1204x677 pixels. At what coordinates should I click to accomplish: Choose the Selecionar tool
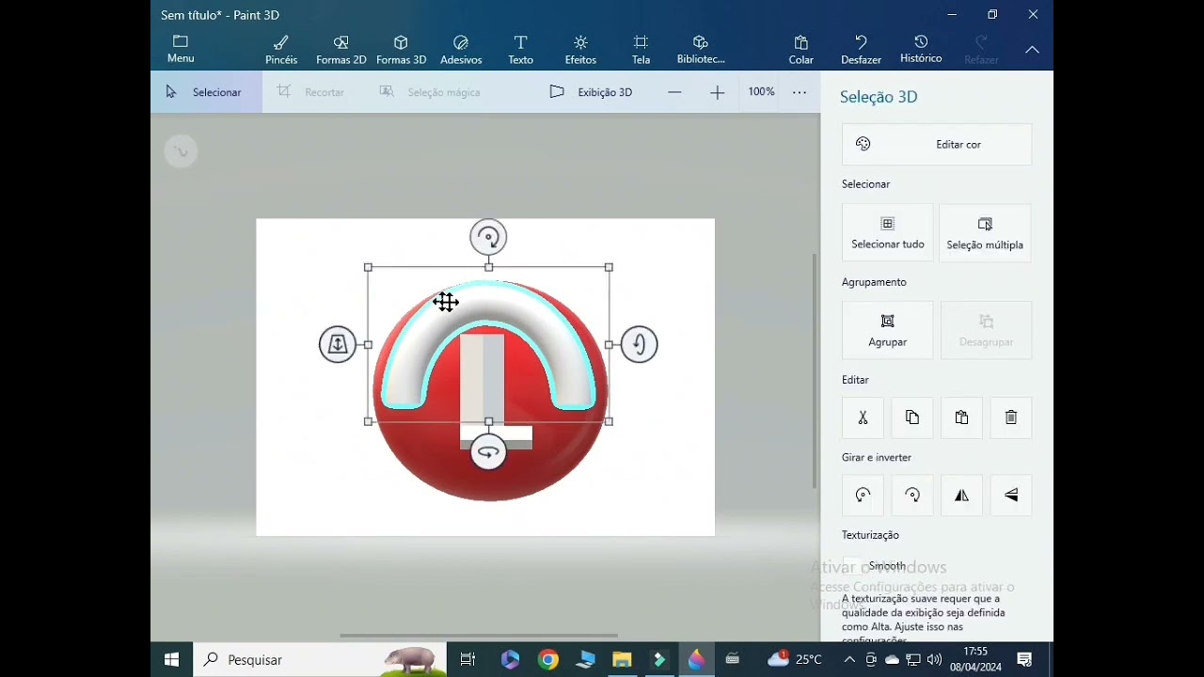[205, 92]
